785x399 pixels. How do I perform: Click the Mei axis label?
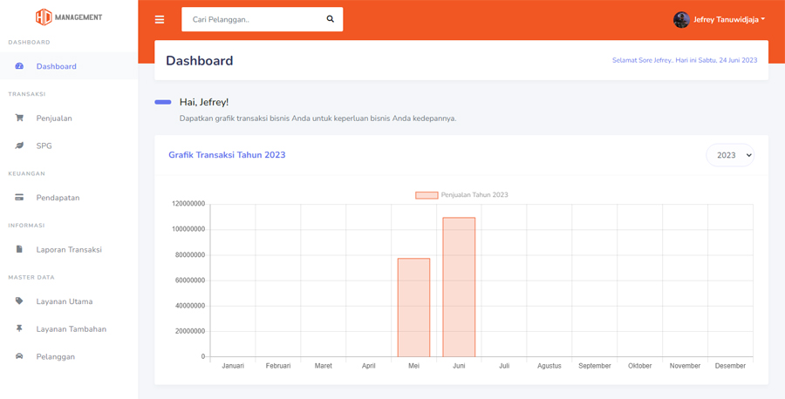[413, 366]
